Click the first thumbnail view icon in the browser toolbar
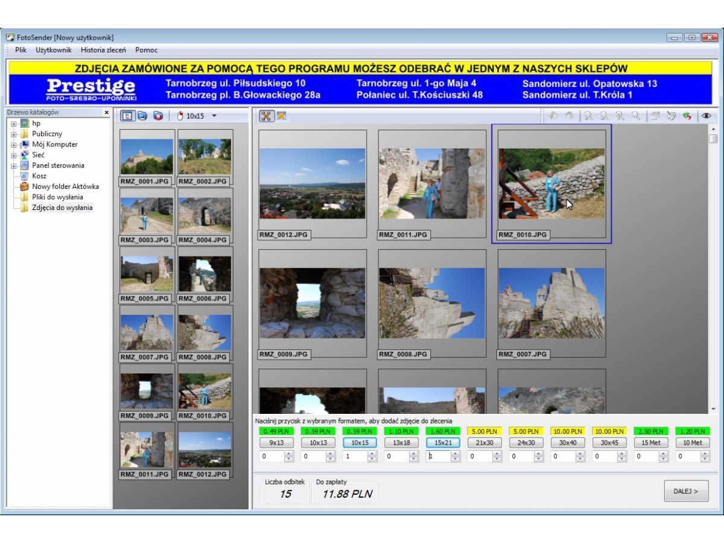Screen dimensions: 724x543 tap(128, 116)
